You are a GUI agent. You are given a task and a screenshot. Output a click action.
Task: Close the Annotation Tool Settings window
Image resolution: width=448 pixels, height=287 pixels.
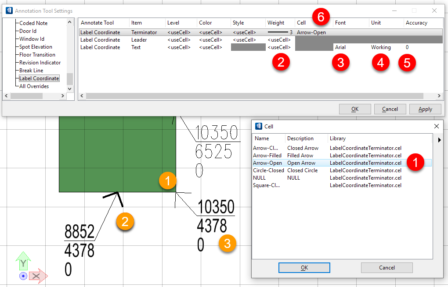434,11
